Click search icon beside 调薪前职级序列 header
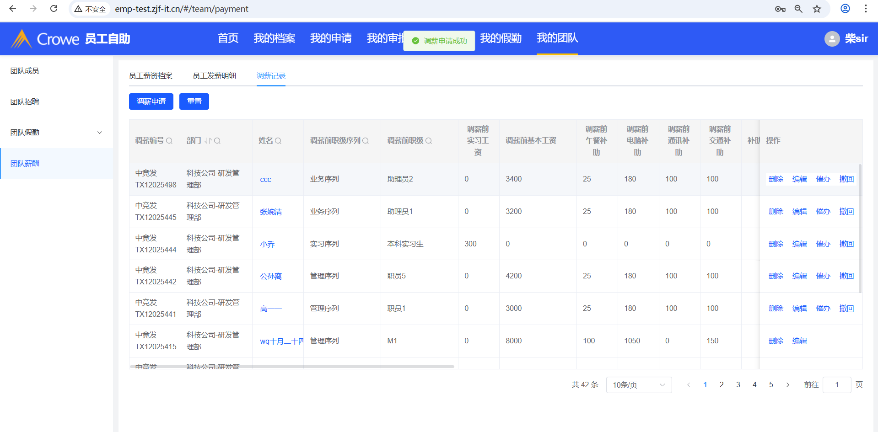 (366, 141)
